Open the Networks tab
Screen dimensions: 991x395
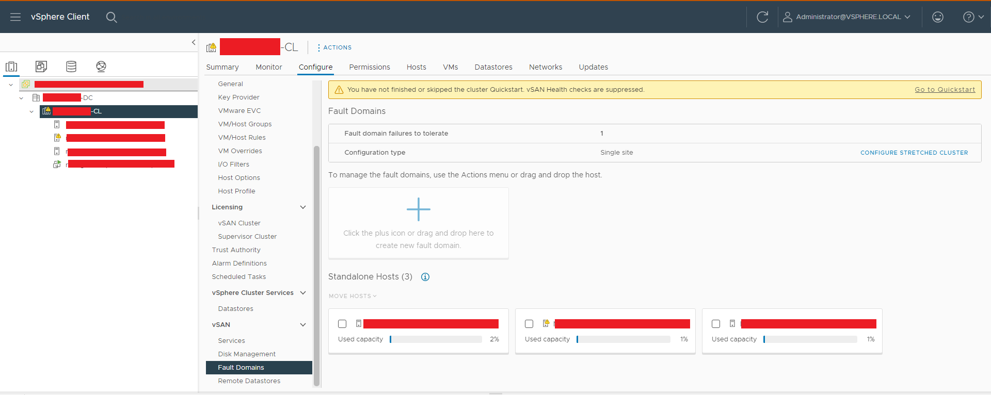(x=546, y=67)
